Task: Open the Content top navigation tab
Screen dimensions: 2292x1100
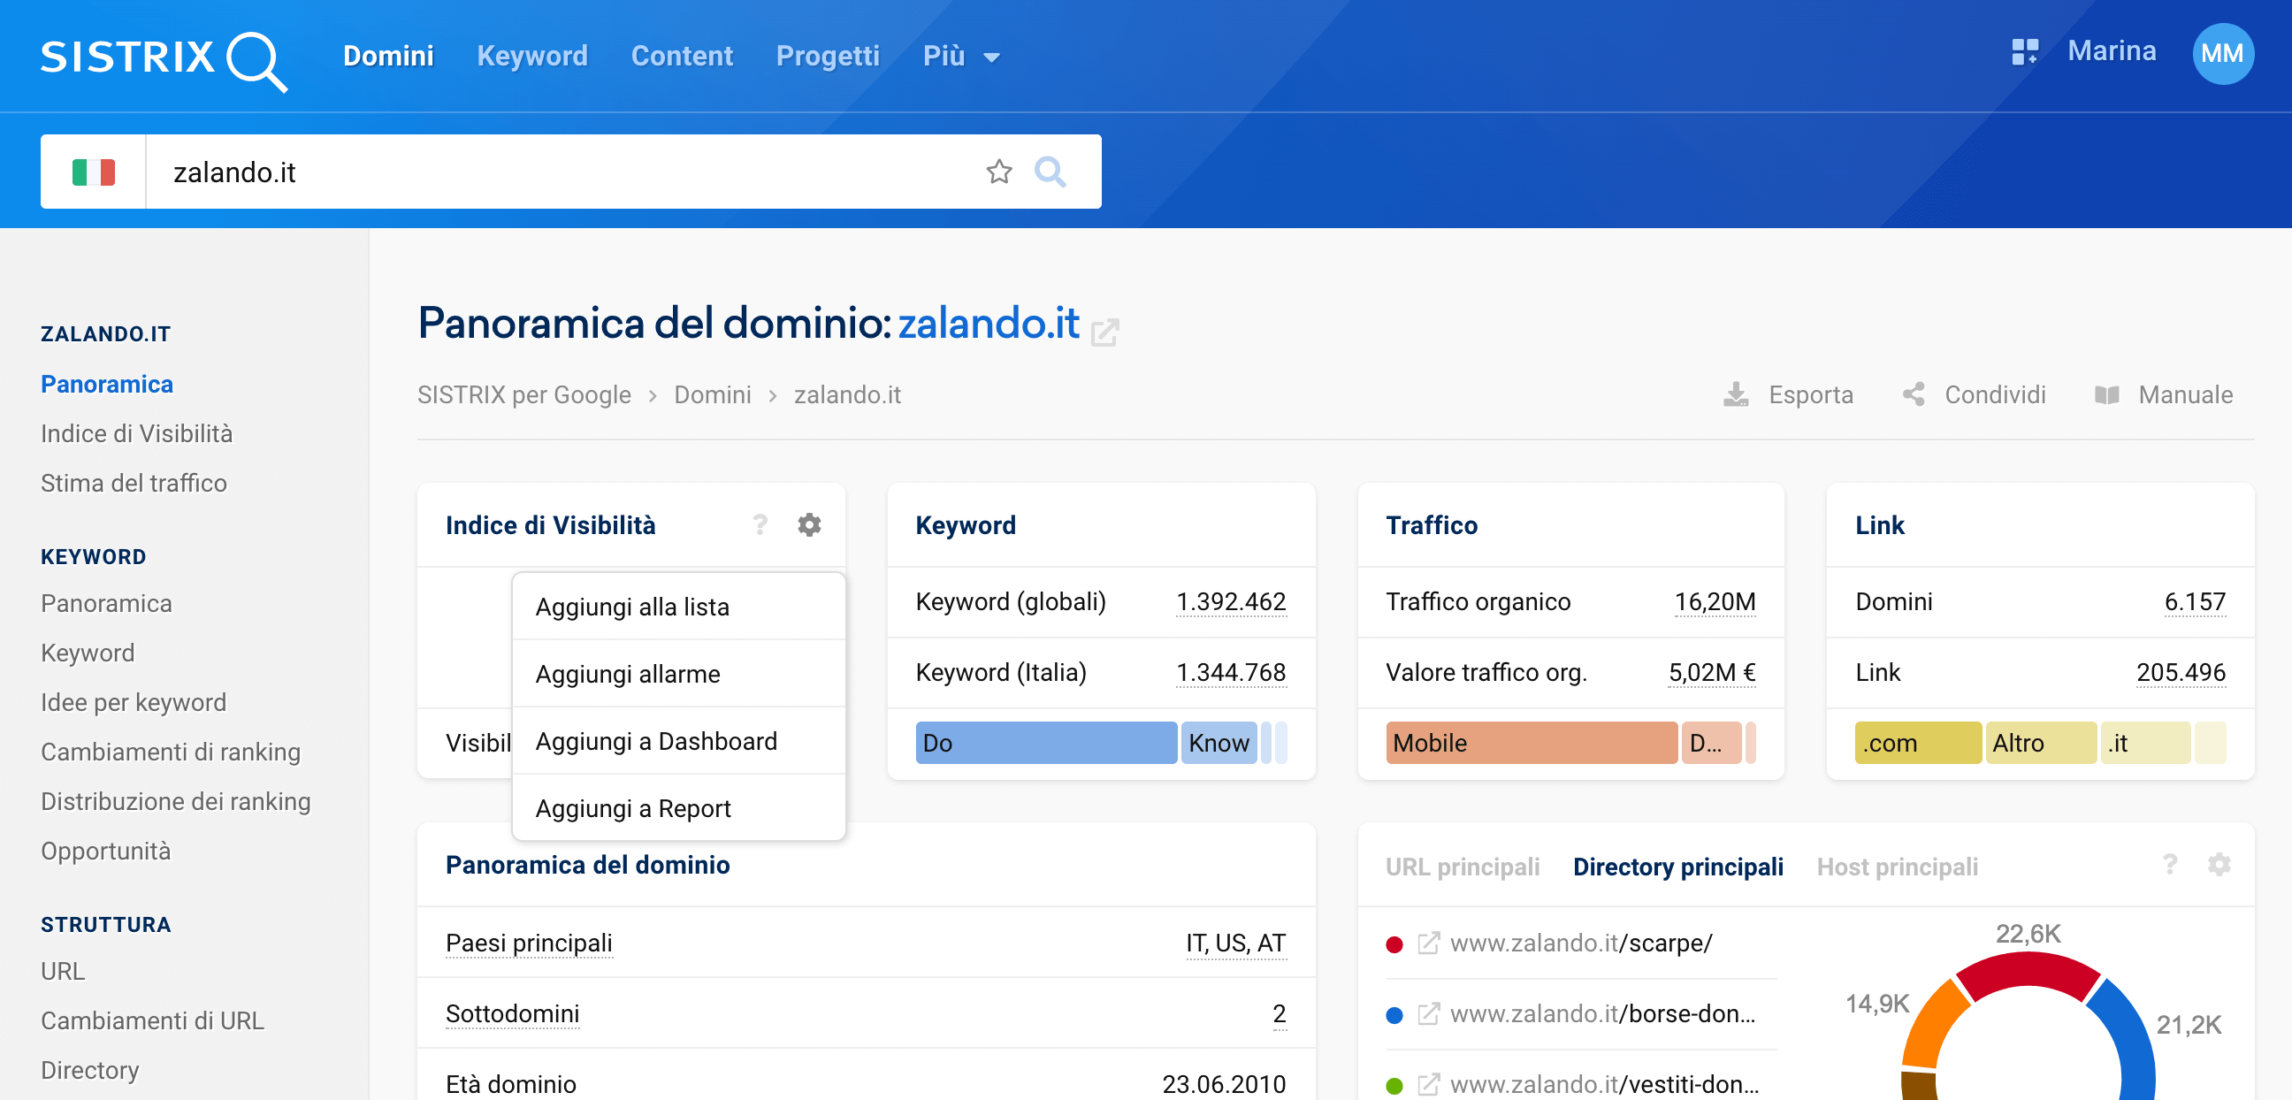Action: coord(682,56)
